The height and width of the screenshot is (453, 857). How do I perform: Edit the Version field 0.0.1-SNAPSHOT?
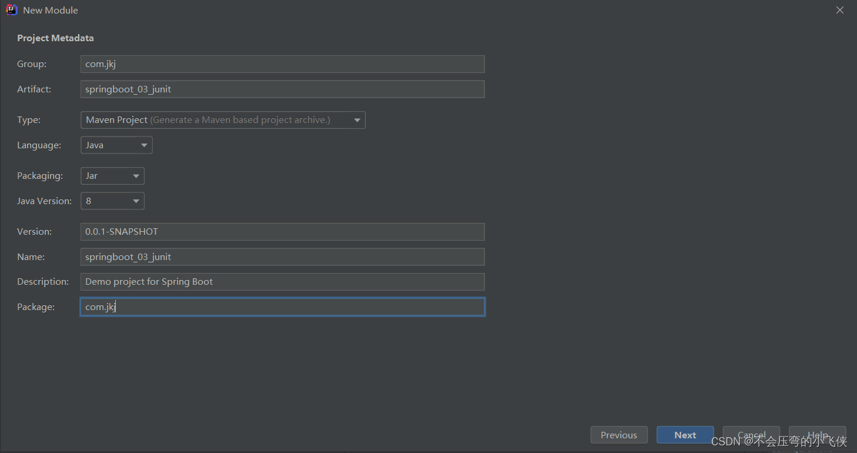click(282, 232)
